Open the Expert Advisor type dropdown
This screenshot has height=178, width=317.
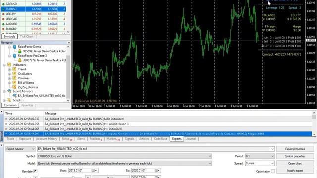(20, 149)
